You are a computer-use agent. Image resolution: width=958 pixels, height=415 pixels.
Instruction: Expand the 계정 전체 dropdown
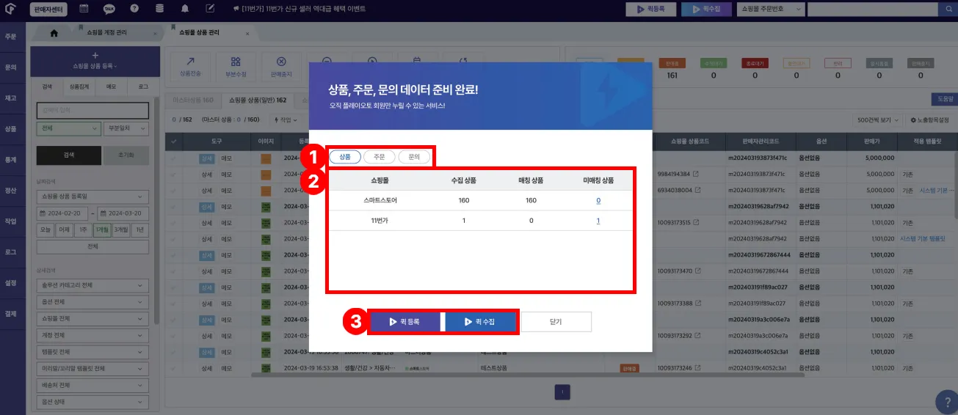pyautogui.click(x=93, y=335)
